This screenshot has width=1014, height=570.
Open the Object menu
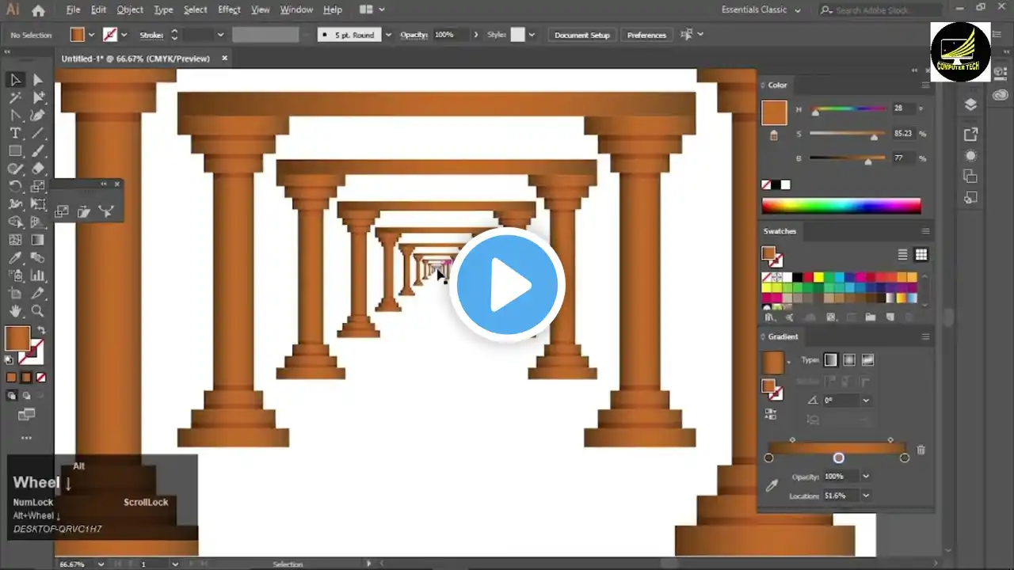click(130, 9)
